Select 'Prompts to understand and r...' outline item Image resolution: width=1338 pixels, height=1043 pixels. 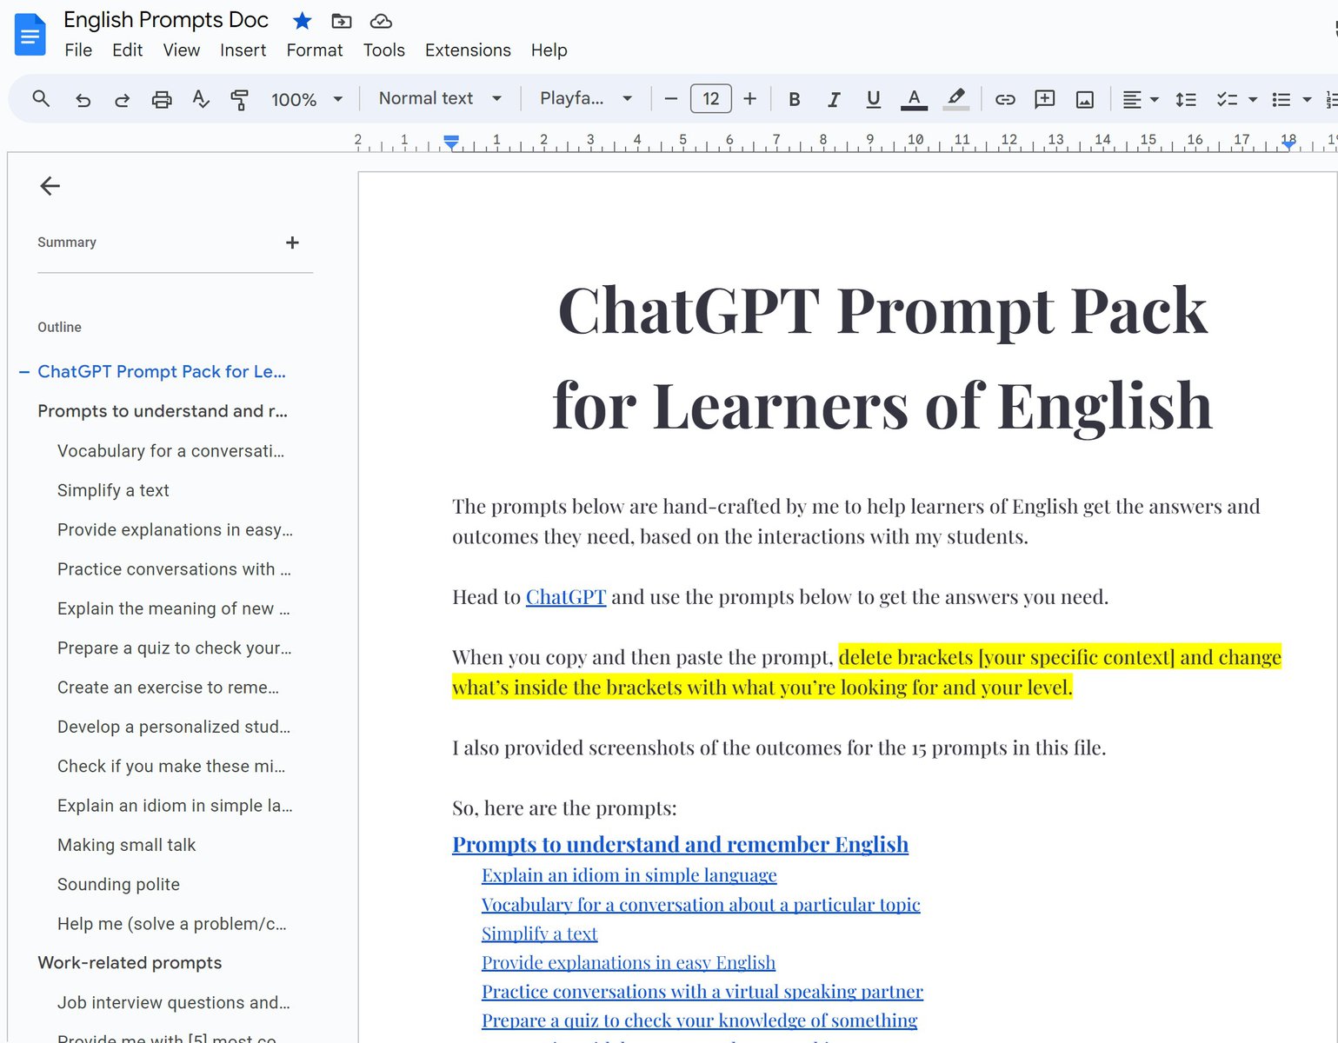coord(163,410)
